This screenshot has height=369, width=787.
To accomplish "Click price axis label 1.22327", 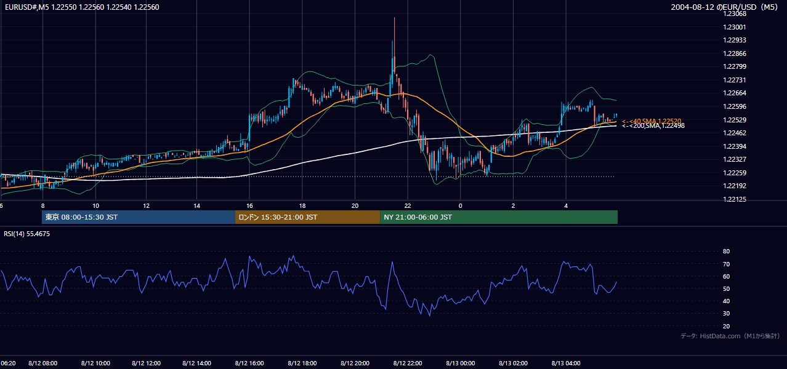I will click(x=734, y=159).
